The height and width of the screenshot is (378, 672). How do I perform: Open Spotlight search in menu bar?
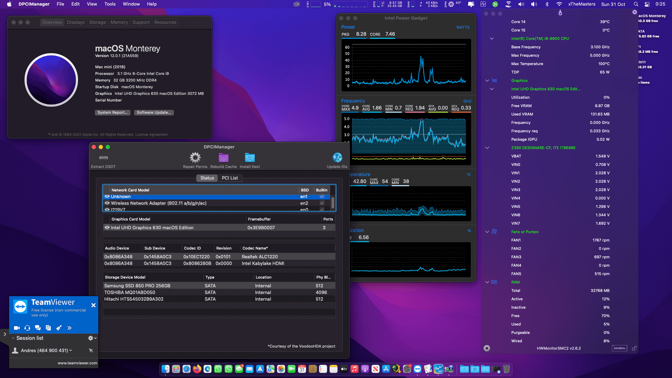[x=636, y=4]
